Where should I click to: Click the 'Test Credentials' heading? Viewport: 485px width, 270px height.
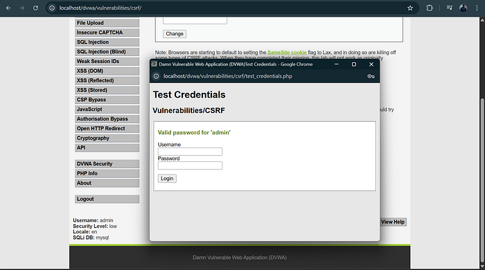point(189,95)
